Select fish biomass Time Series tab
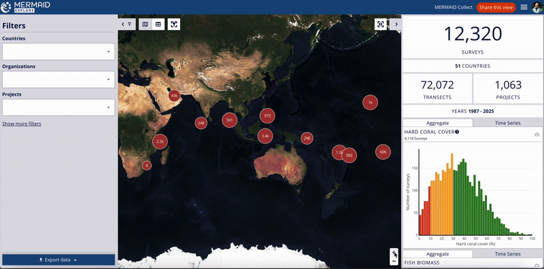The image size is (544, 269). [507, 254]
